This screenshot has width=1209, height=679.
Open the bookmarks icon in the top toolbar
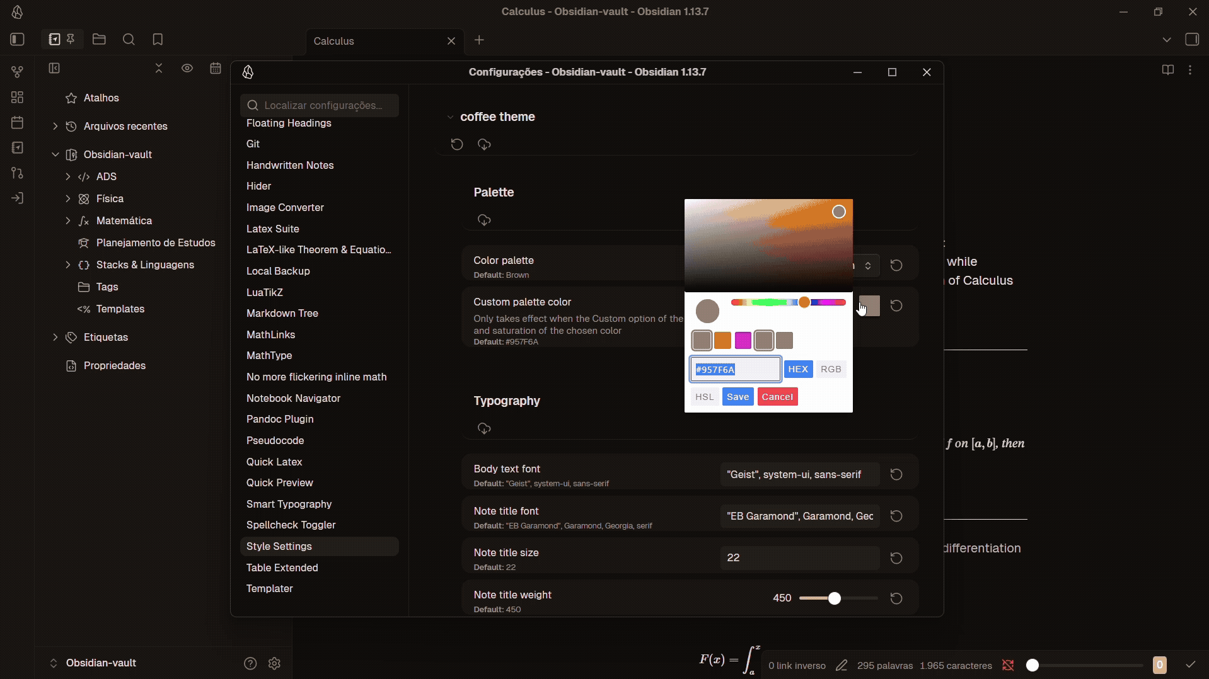(x=158, y=40)
